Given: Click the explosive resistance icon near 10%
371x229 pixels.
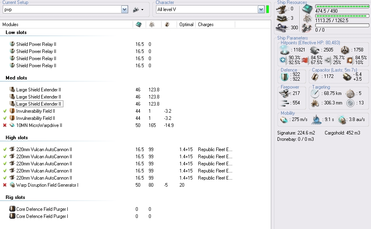Looking at the screenshot, I should coord(350,60).
